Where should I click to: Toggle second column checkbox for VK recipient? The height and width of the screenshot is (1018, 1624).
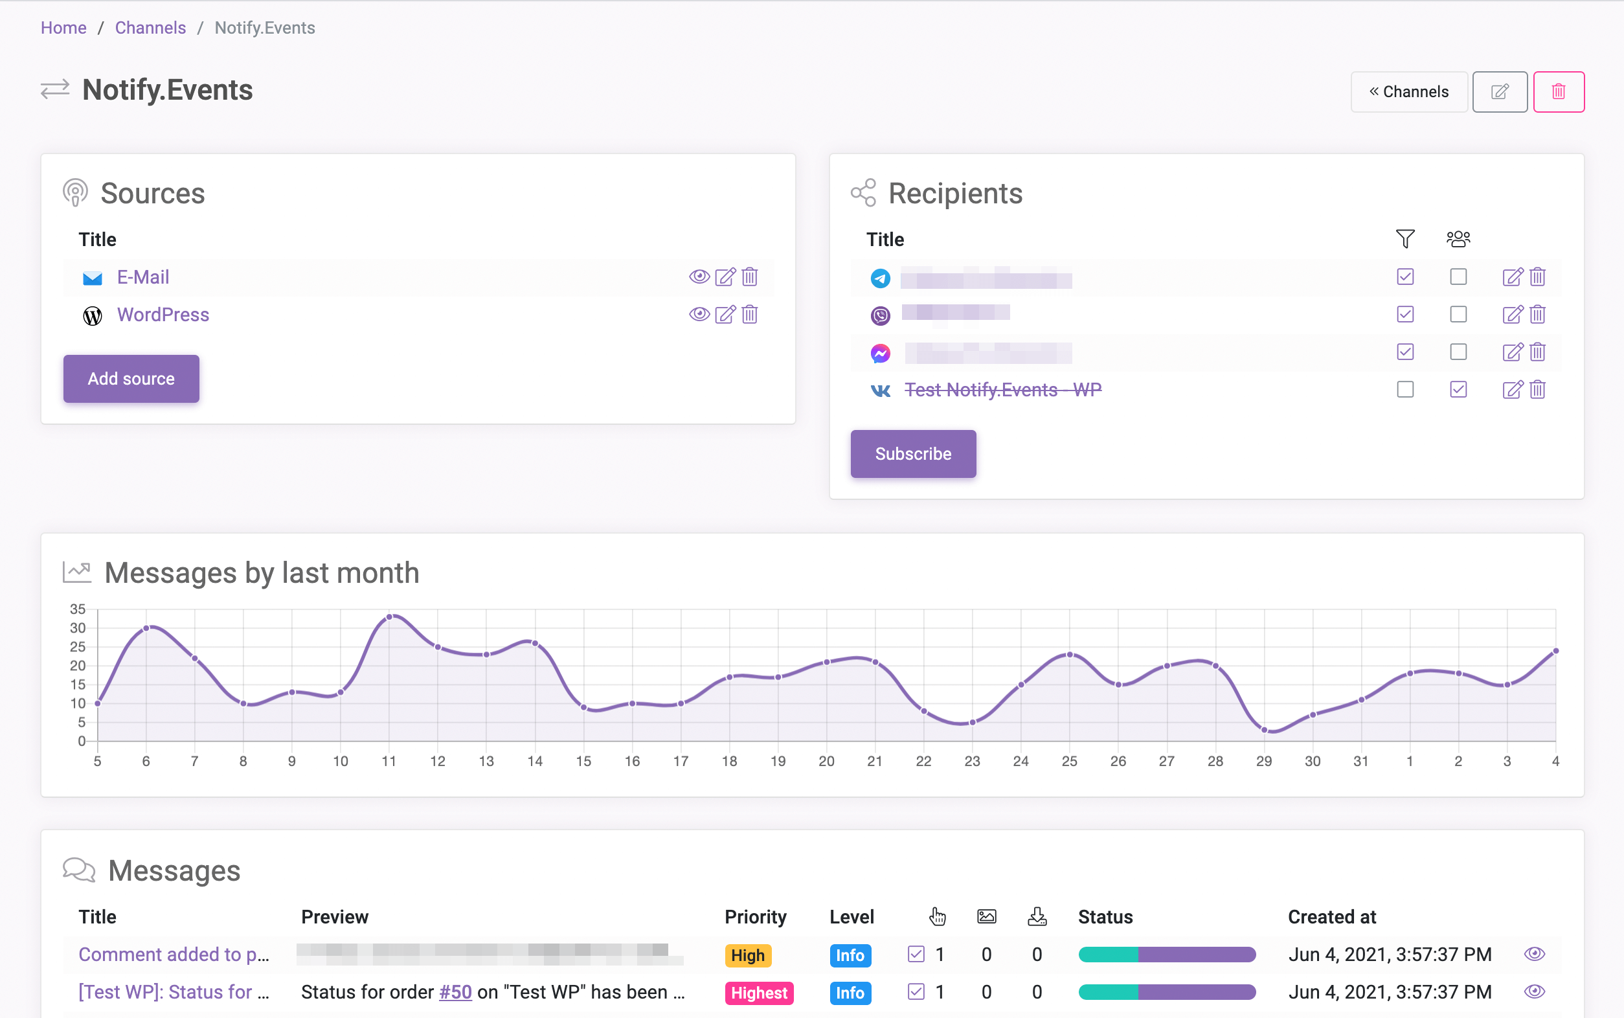pyautogui.click(x=1459, y=388)
